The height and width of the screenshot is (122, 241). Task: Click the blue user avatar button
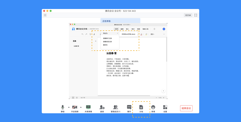164,29
